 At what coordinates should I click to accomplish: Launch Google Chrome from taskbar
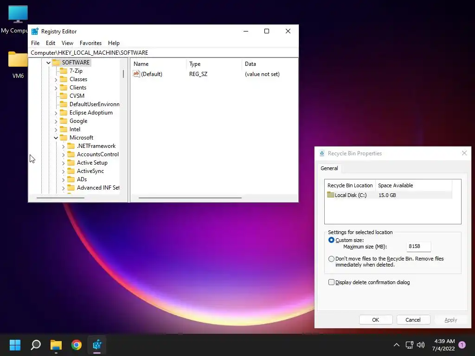point(77,344)
